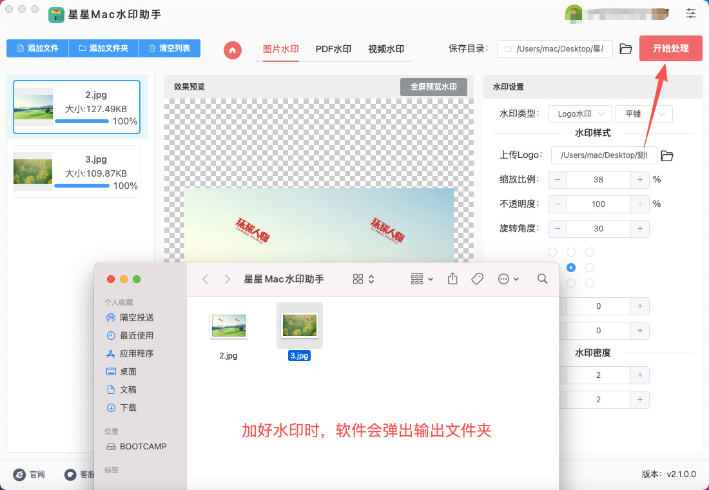Select 2.jpg thumbnail in Finder window
The height and width of the screenshot is (490, 709).
[229, 326]
